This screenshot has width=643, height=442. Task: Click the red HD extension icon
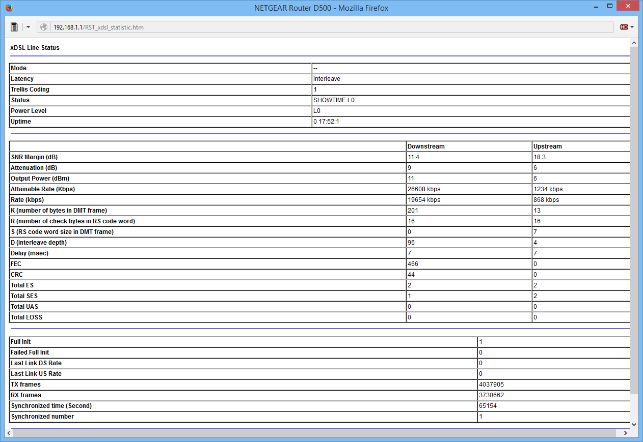point(624,27)
